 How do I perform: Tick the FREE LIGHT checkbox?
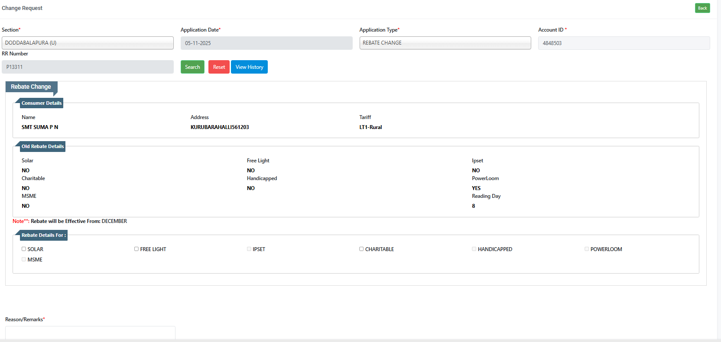(x=136, y=249)
